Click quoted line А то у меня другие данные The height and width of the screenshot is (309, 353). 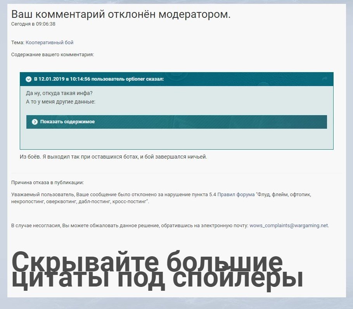pos(61,102)
